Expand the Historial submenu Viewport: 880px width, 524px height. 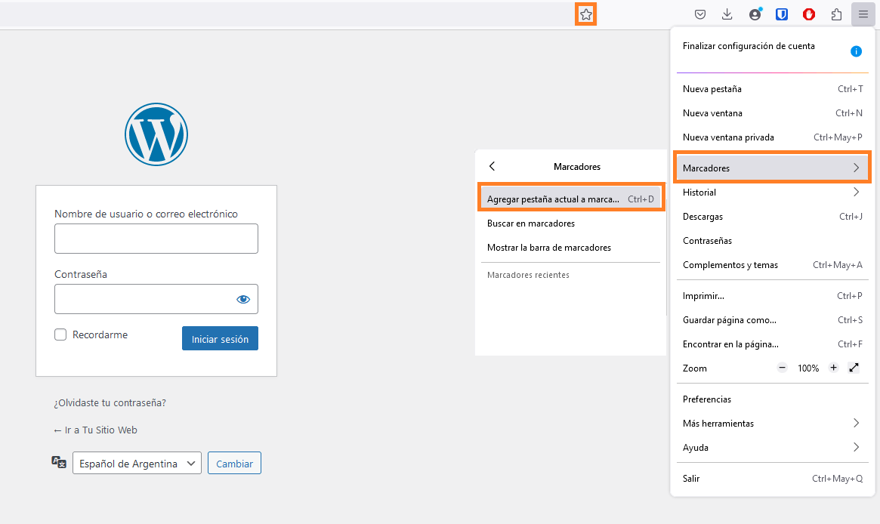pyautogui.click(x=771, y=193)
